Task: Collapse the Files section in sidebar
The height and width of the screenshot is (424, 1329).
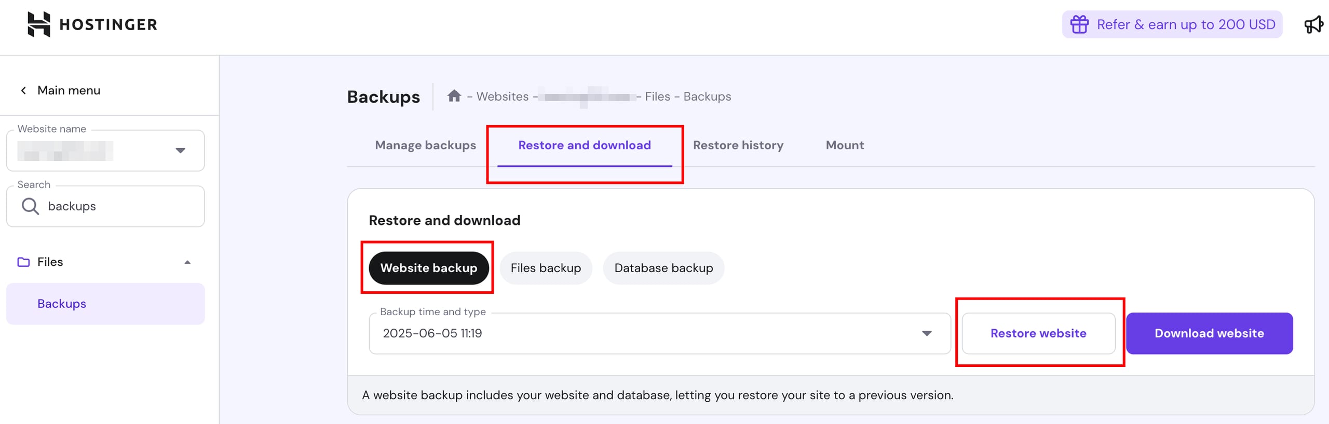Action: coord(187,262)
